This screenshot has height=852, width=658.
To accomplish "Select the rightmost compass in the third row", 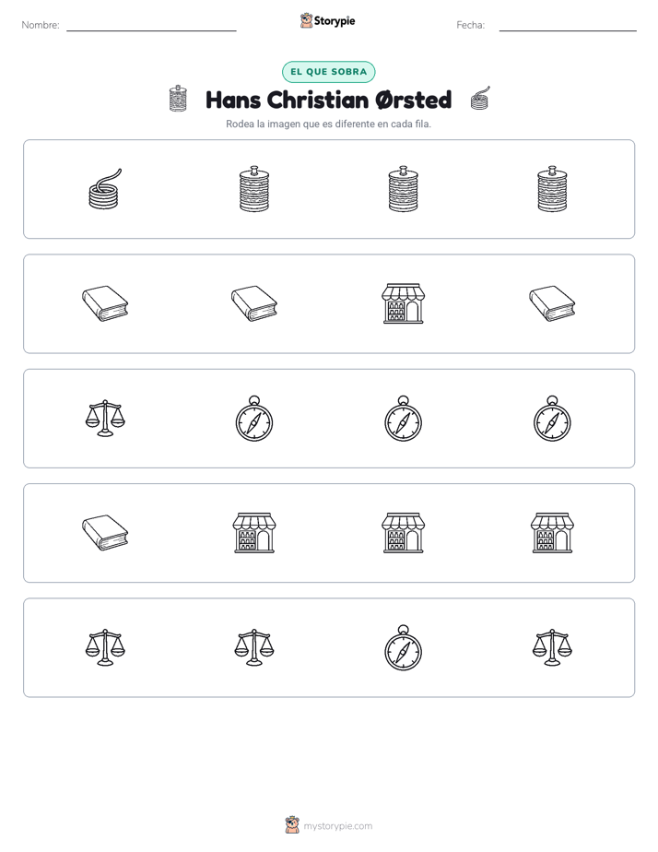I will [552, 419].
